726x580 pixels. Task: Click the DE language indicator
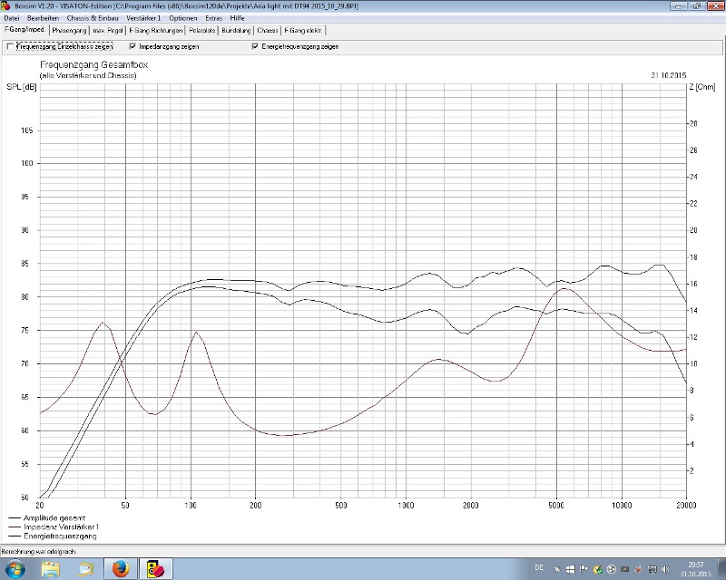(539, 568)
